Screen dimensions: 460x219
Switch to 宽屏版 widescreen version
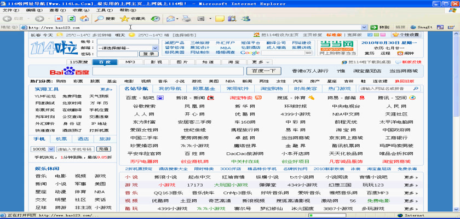[354, 34]
